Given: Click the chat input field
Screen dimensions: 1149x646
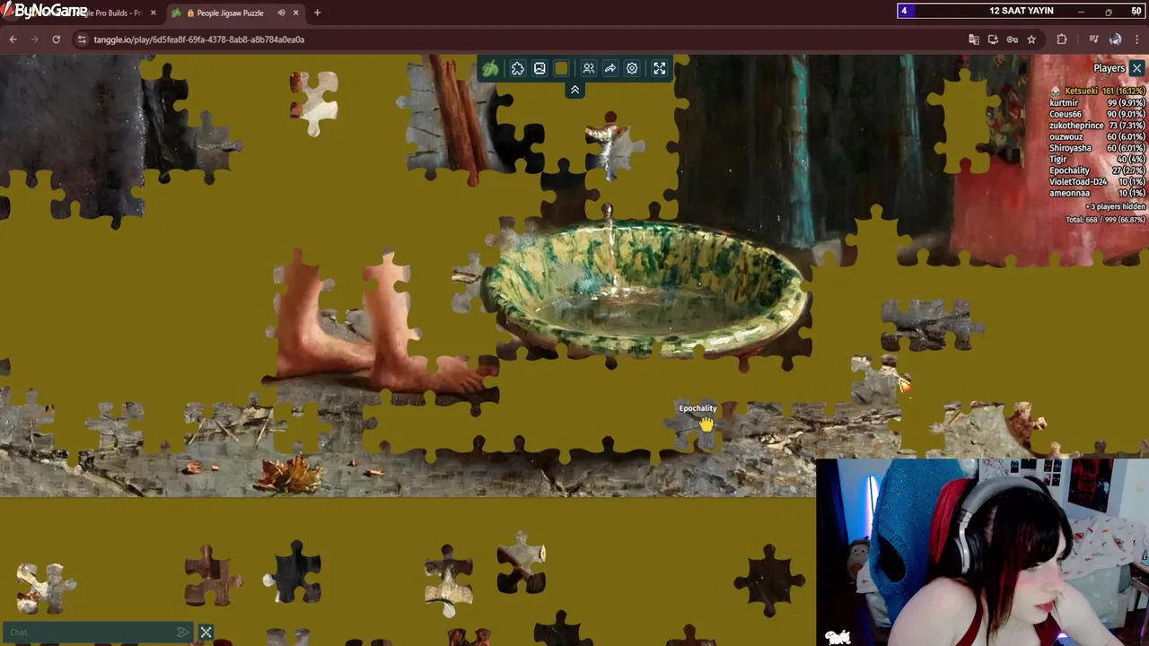Looking at the screenshot, I should 90,633.
